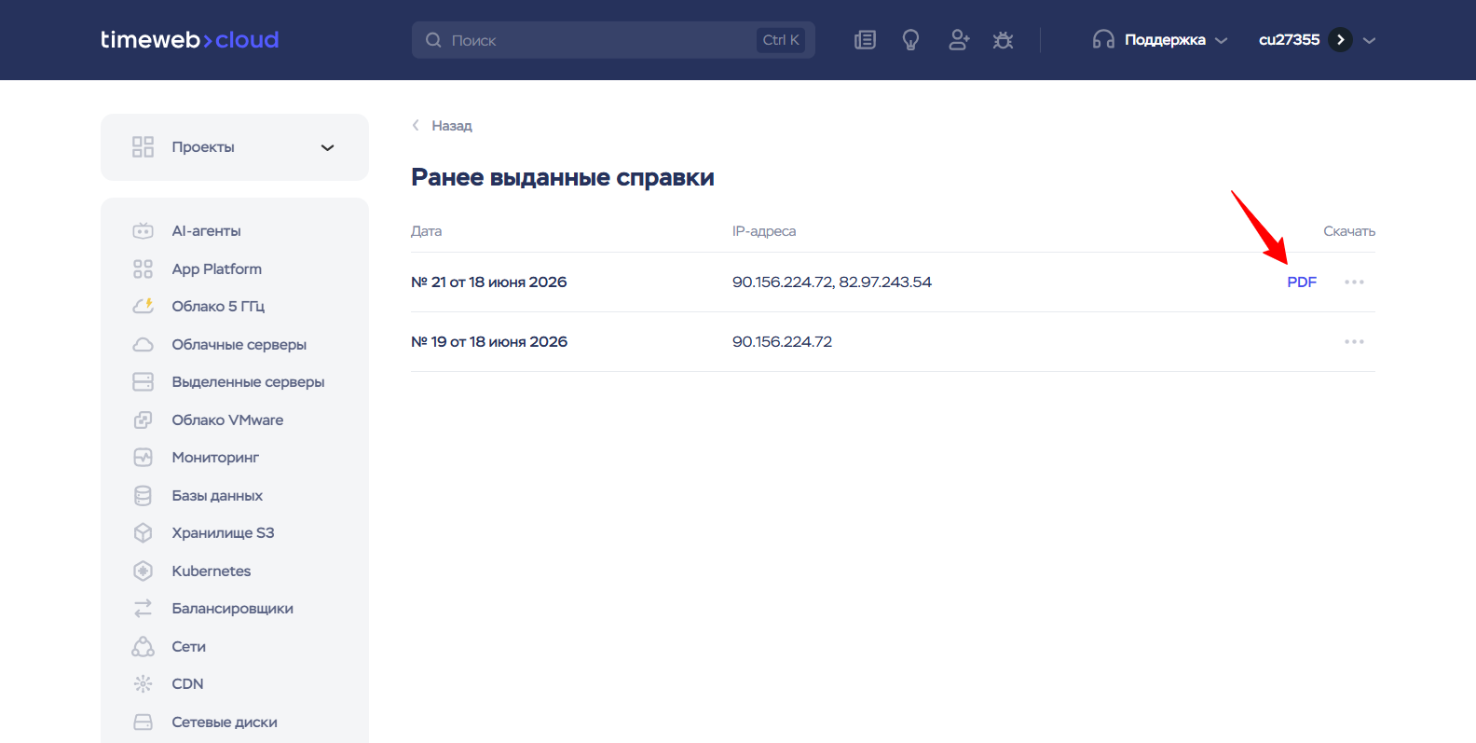Open Облако VMware menu label
The image size is (1476, 743).
[x=227, y=420]
